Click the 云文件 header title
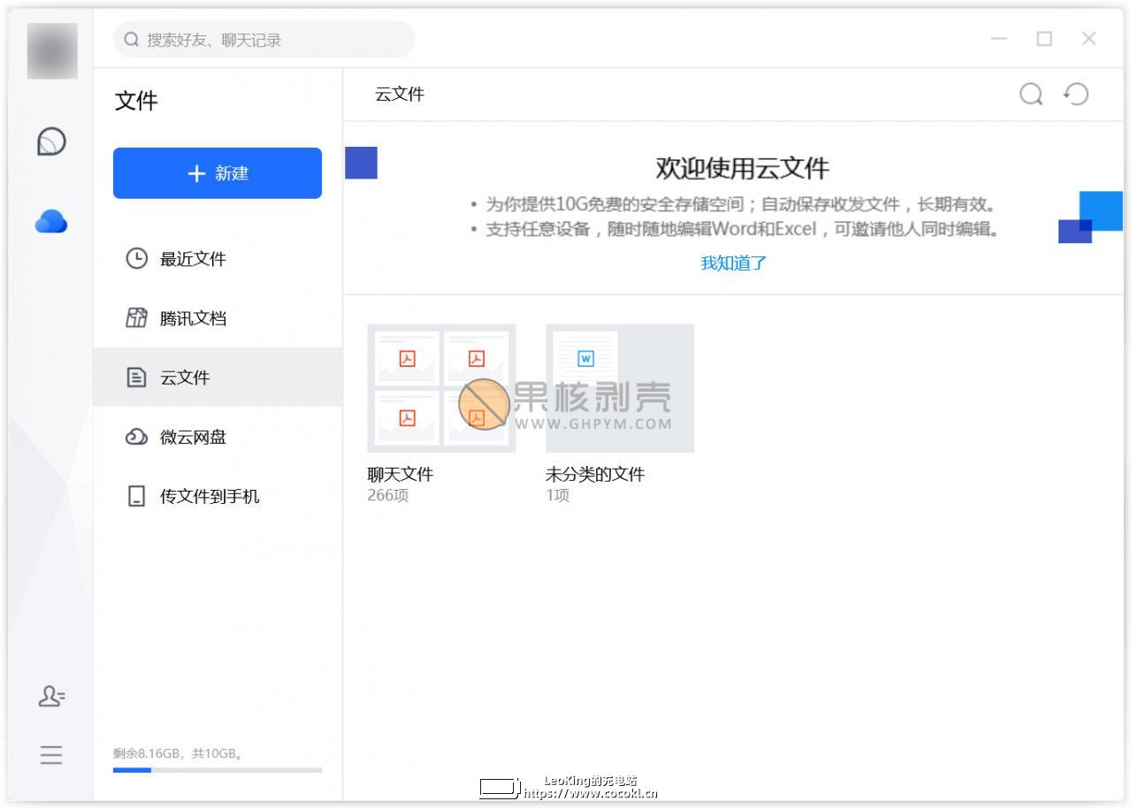 [x=400, y=95]
